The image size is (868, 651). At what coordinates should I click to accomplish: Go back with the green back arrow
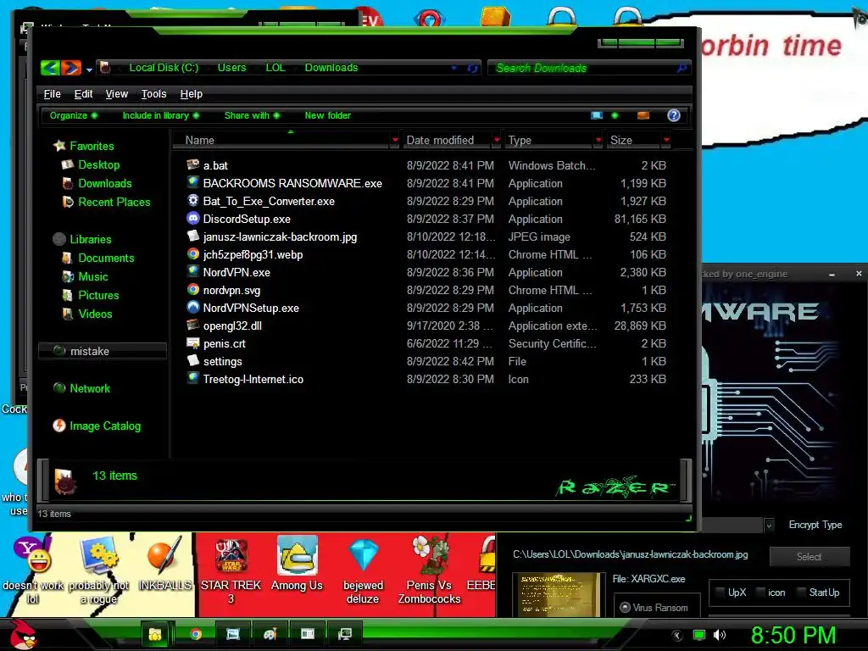coord(50,68)
